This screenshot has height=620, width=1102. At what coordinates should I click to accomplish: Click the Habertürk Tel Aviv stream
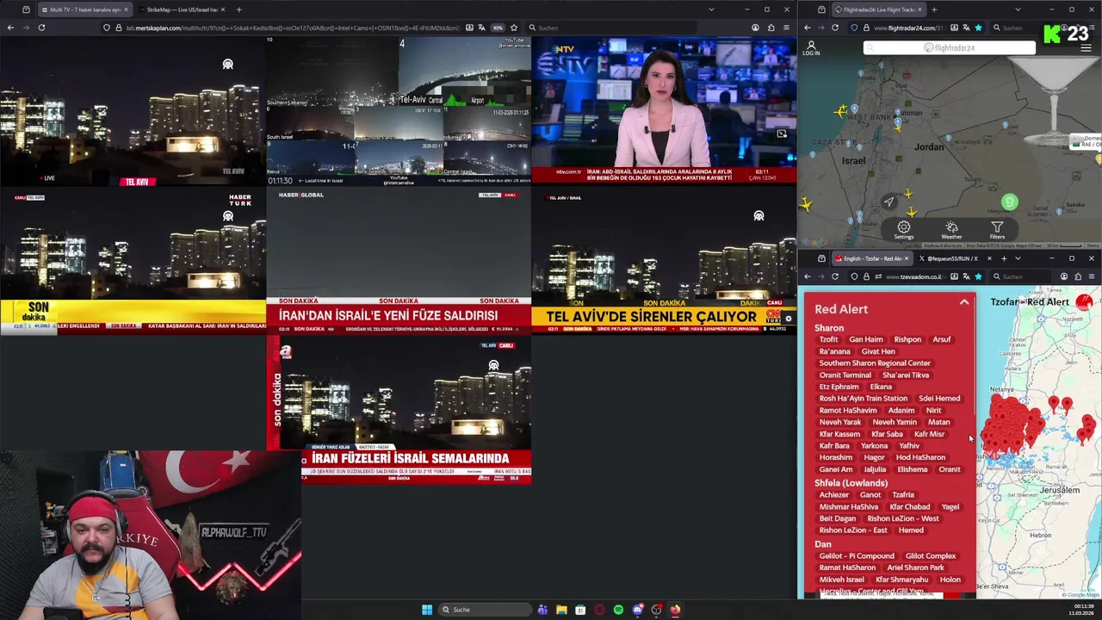pos(133,261)
